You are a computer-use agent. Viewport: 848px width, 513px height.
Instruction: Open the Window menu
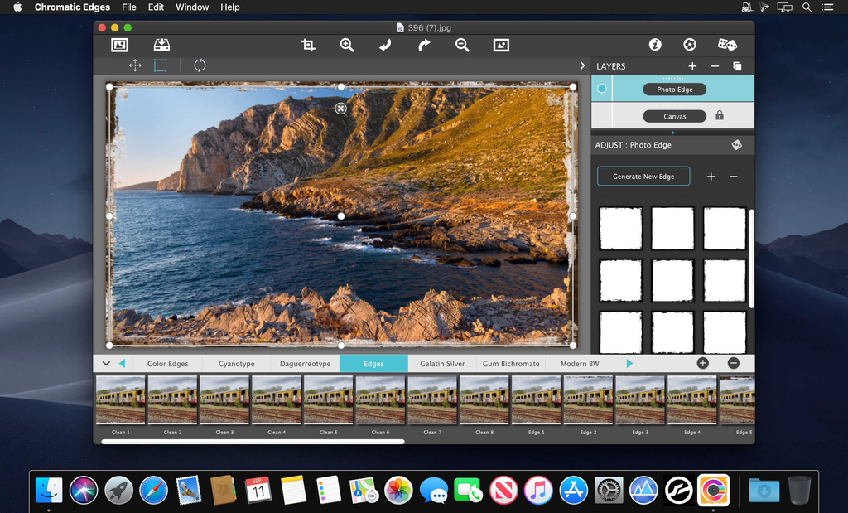(x=192, y=7)
